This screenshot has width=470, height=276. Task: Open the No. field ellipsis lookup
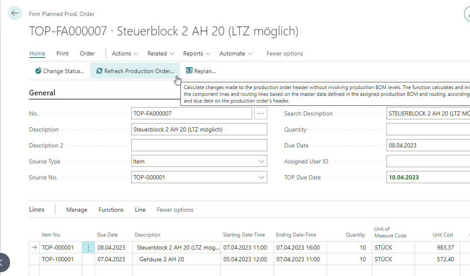(x=261, y=113)
